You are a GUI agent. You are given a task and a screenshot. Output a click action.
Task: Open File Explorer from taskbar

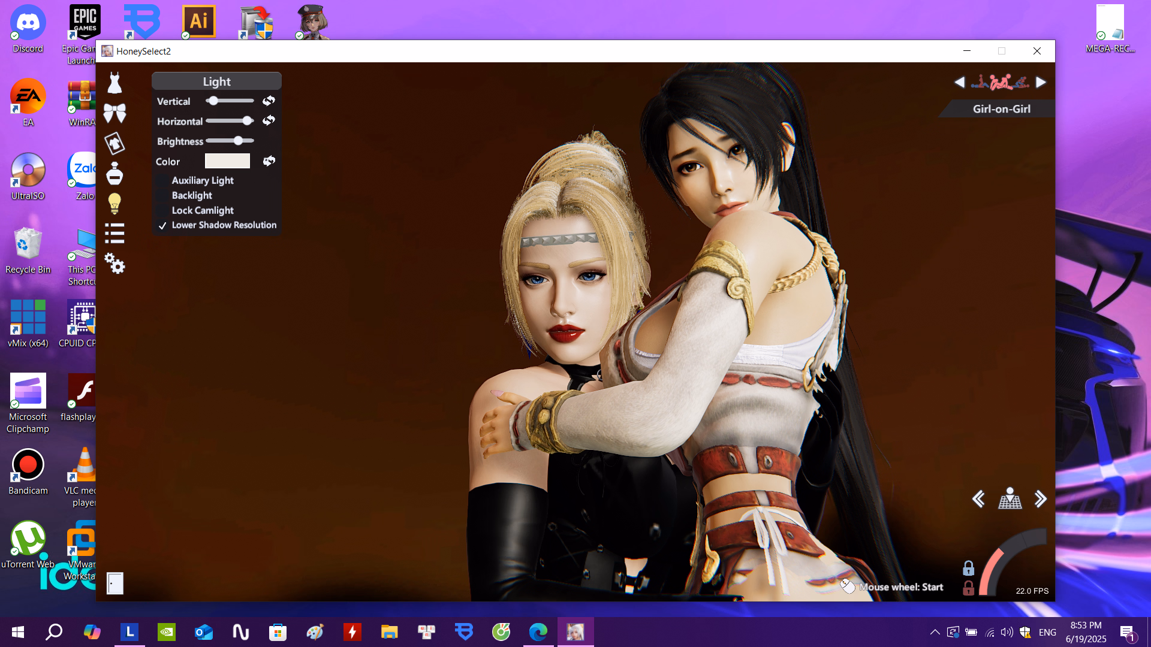[x=390, y=632]
